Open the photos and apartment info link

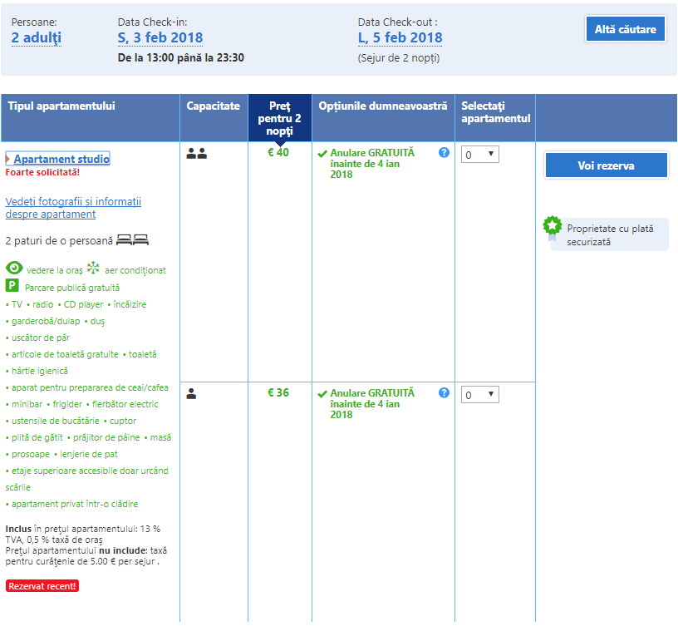coord(73,208)
